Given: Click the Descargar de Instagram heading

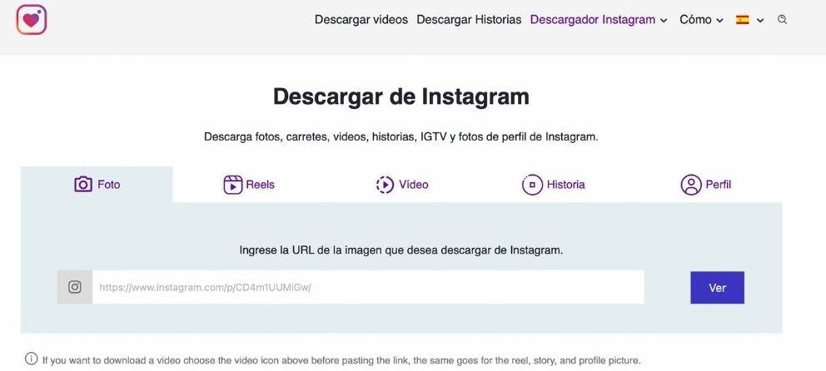Looking at the screenshot, I should (401, 96).
